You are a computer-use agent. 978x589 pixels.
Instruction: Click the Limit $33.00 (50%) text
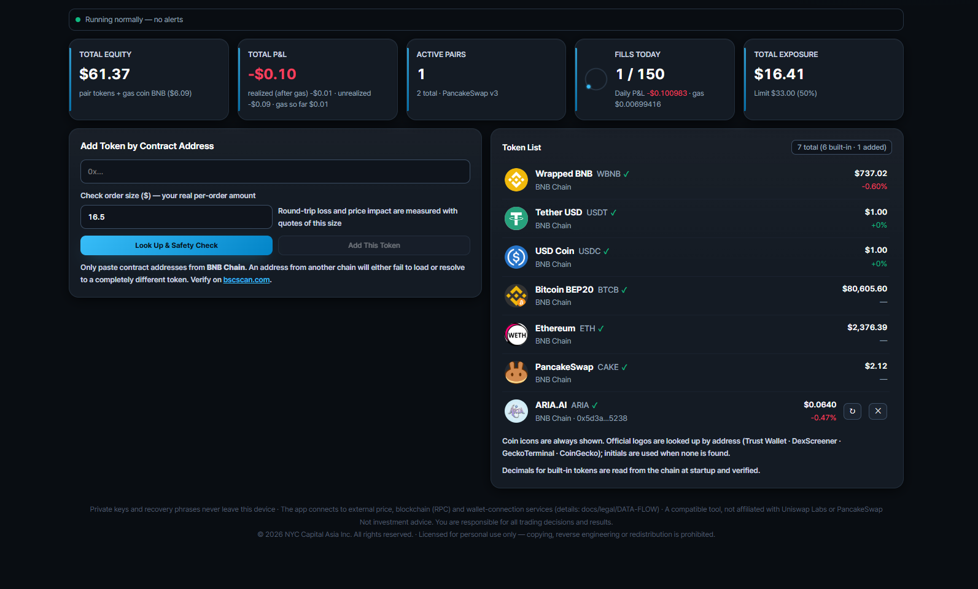785,93
